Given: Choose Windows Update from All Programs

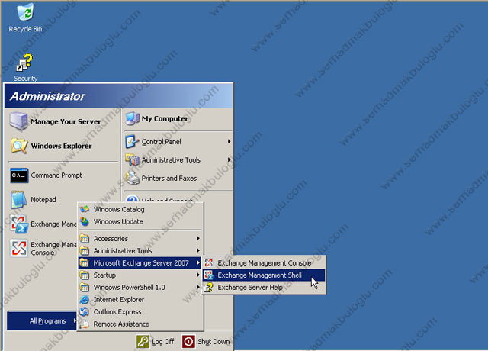Looking at the screenshot, I should [140, 221].
